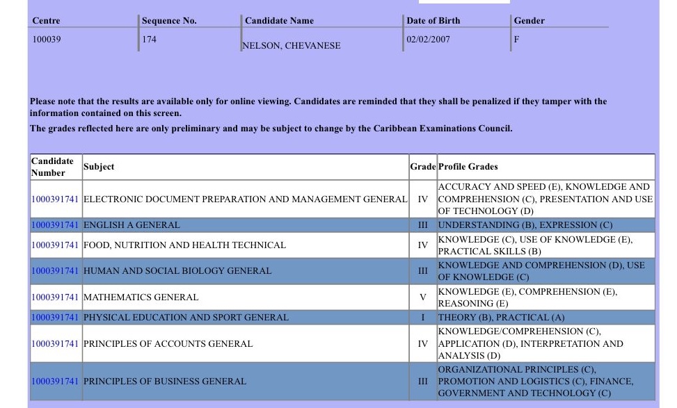
Task: Click grade III for Principles of Business
Action: click(x=423, y=382)
